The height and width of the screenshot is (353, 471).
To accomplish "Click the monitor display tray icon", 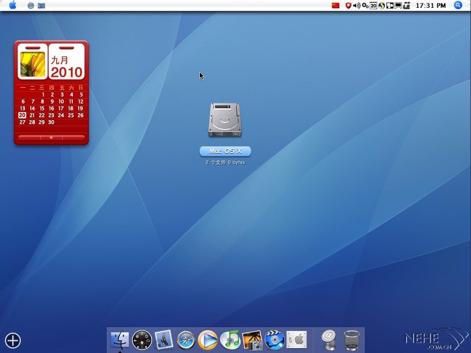I will tap(398, 6).
